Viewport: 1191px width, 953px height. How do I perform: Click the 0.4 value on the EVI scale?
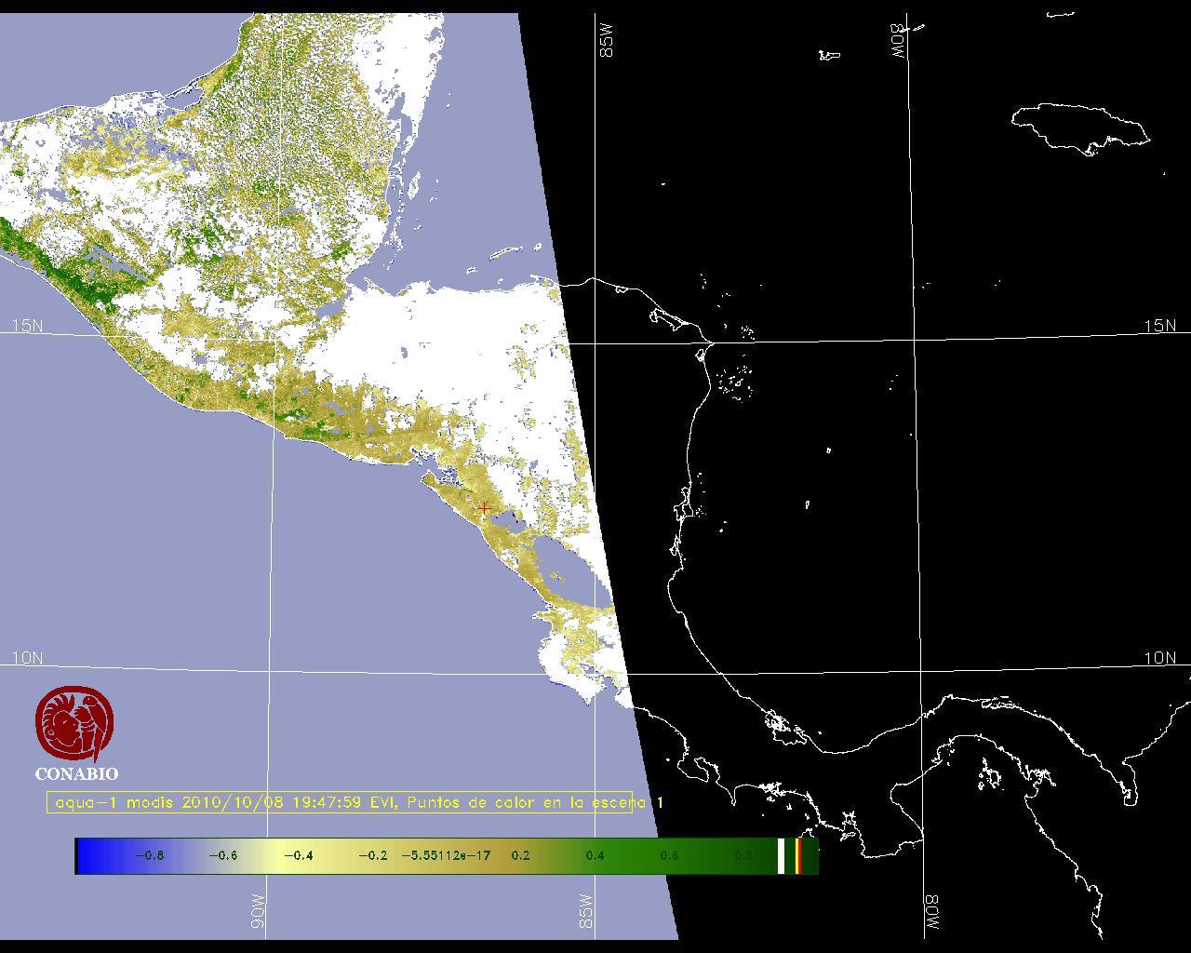coord(595,855)
